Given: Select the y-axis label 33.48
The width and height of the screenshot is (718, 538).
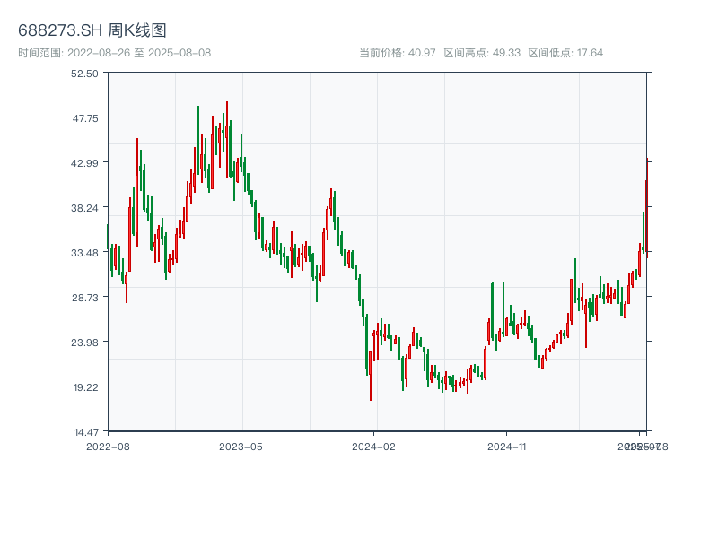Looking at the screenshot, I should pyautogui.click(x=84, y=253).
